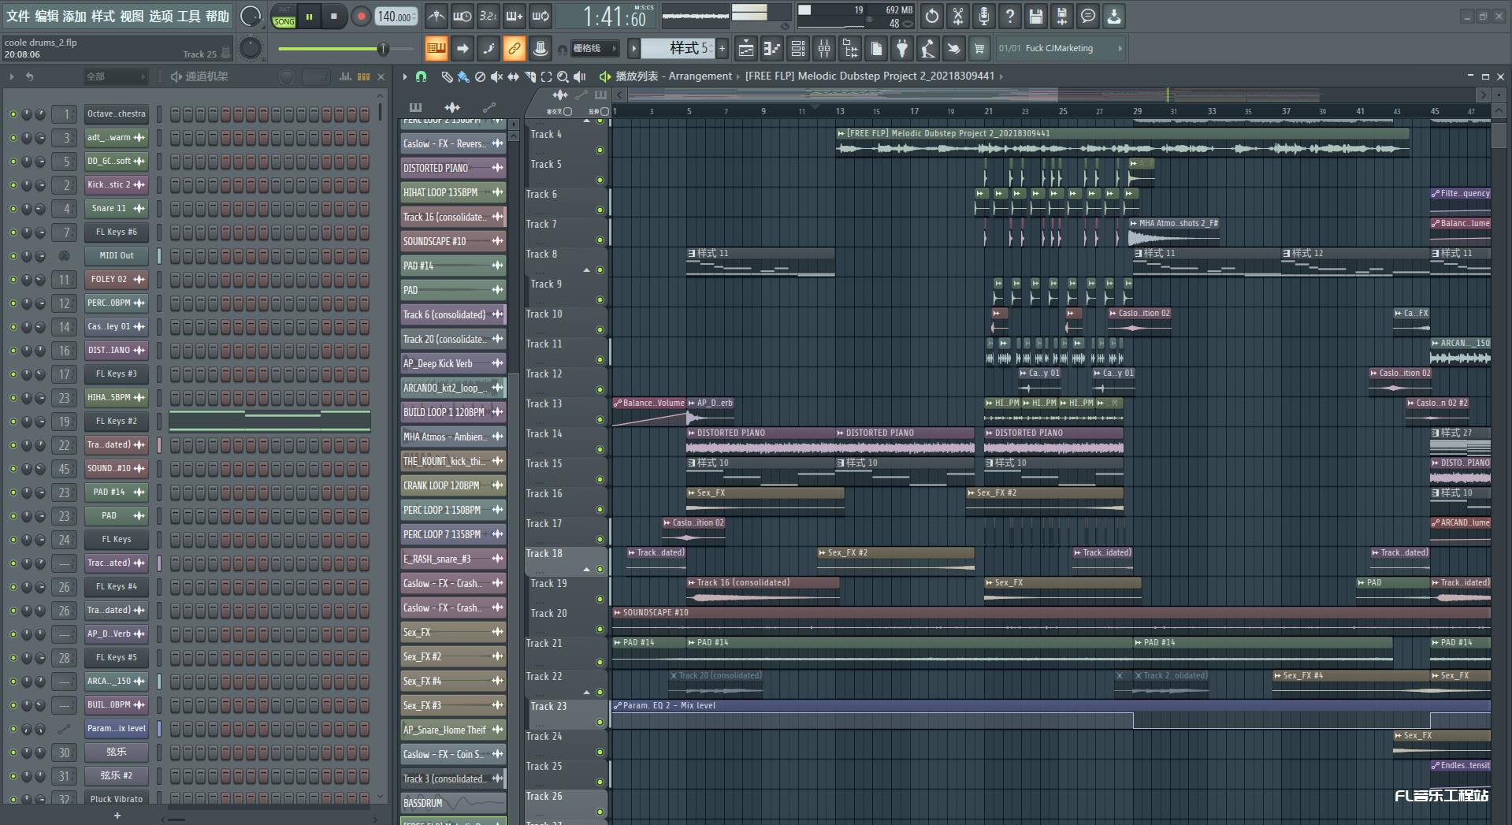Toggle loop recording icon in top toolbar

tap(541, 16)
